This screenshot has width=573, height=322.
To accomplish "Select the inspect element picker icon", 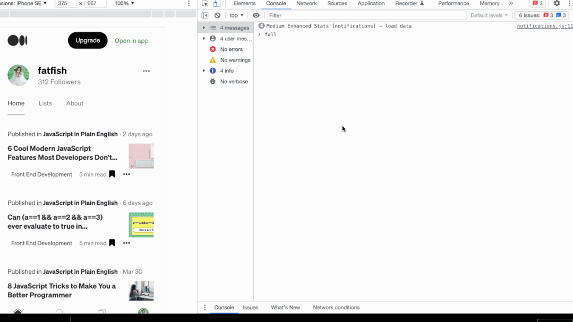I will [204, 4].
